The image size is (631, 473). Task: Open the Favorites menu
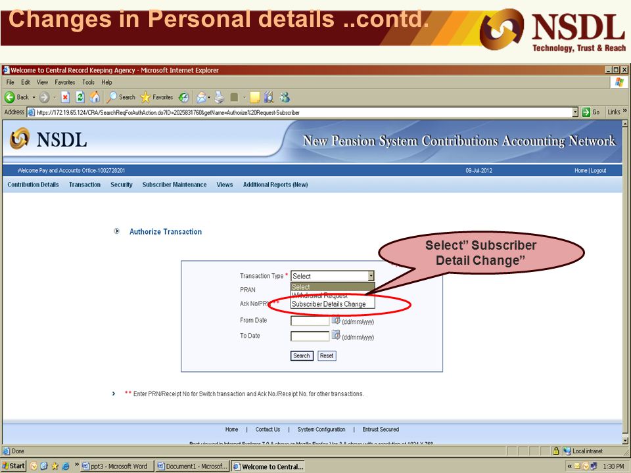pos(65,82)
